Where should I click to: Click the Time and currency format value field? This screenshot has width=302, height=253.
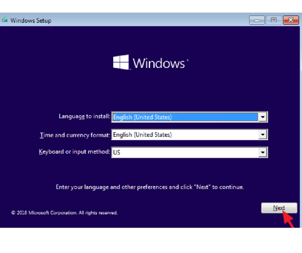click(x=185, y=135)
